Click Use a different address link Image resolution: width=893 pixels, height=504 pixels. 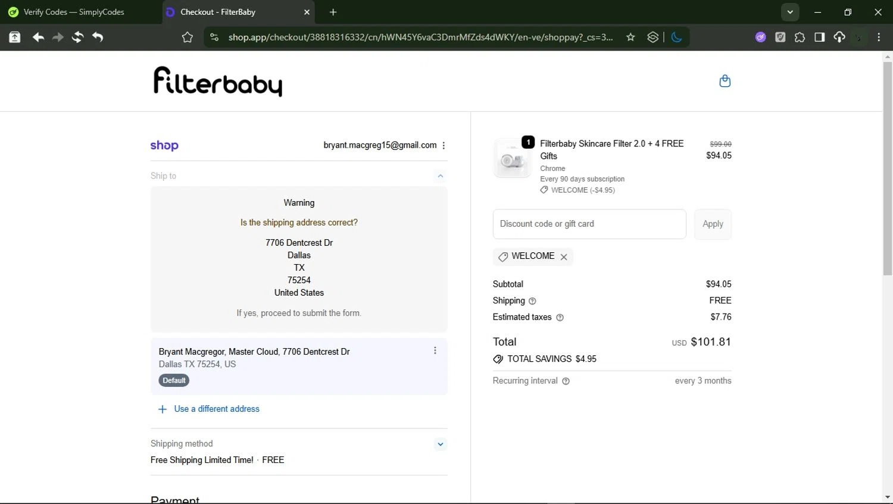217,409
